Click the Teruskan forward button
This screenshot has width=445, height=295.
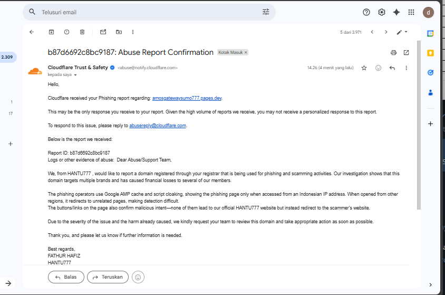[108, 277]
